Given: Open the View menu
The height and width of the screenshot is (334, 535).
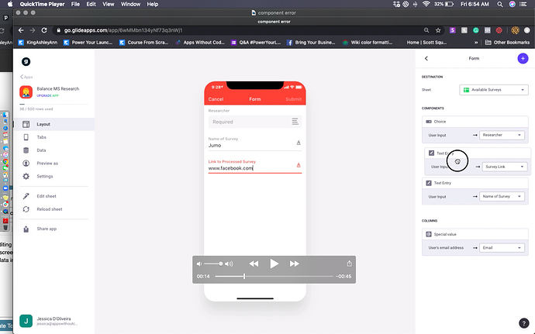Looking at the screenshot, I should pos(108,4).
